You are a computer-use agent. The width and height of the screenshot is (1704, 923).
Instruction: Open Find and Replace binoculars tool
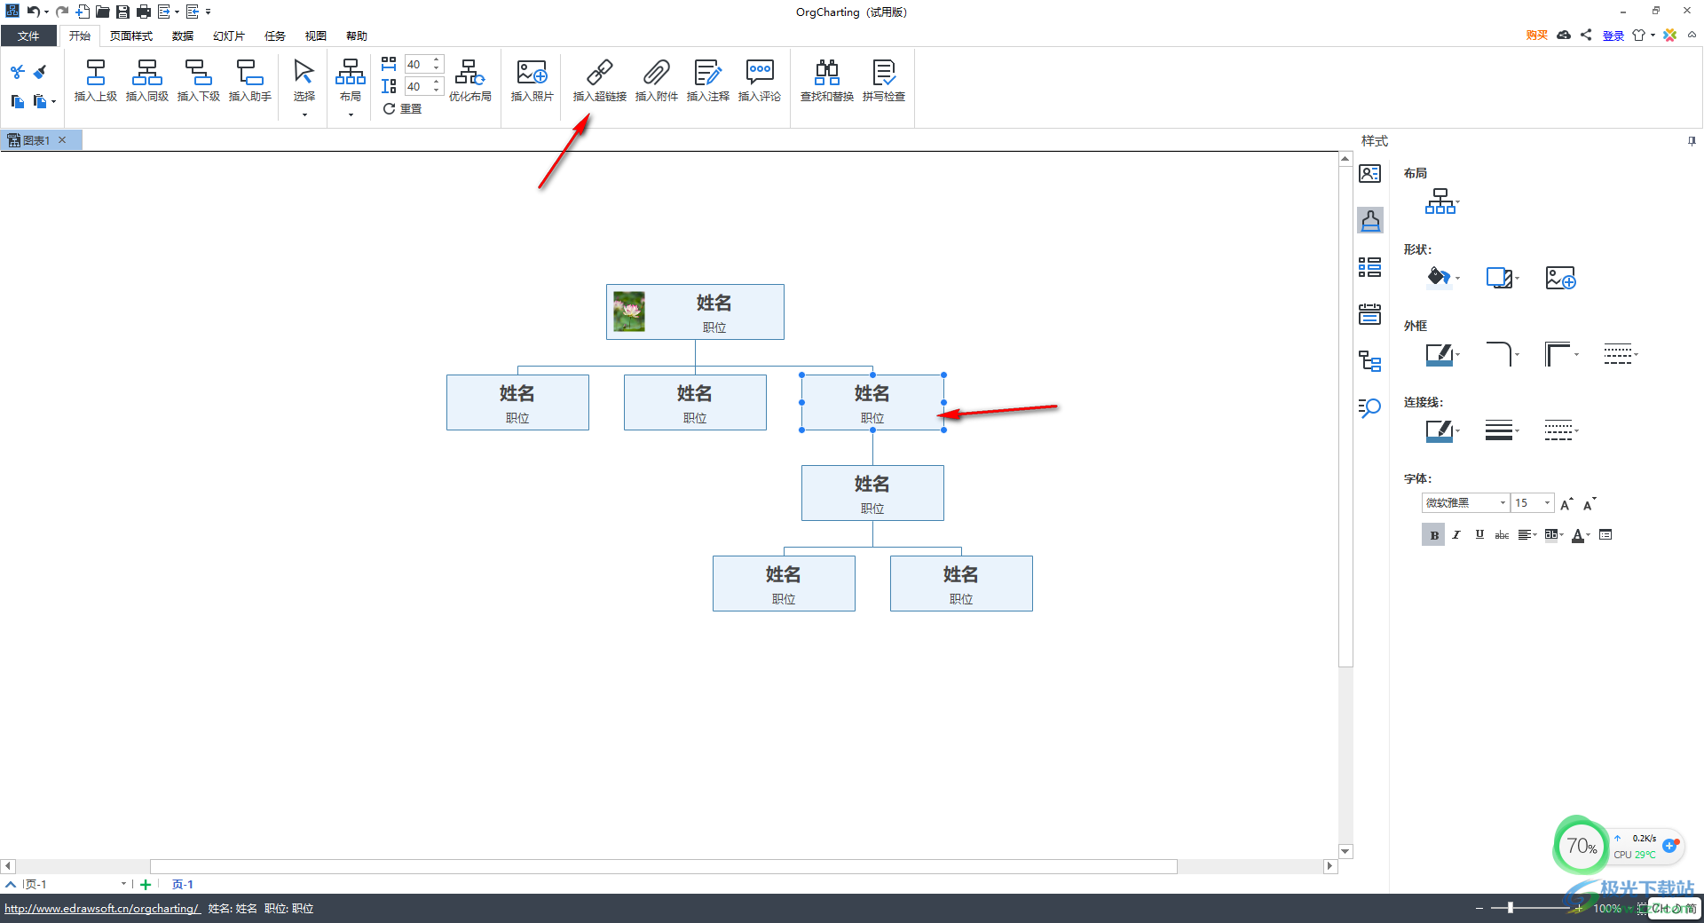(826, 73)
